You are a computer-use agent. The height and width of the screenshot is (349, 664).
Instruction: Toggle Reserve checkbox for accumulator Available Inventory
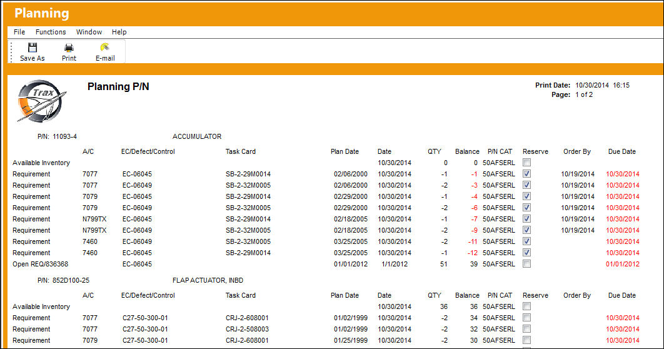click(x=527, y=162)
